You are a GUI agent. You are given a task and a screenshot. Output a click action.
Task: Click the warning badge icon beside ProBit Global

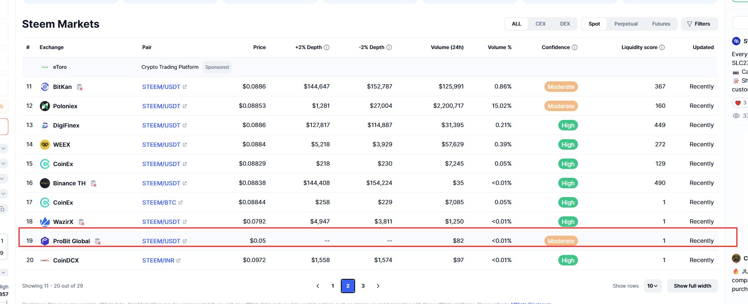click(98, 242)
